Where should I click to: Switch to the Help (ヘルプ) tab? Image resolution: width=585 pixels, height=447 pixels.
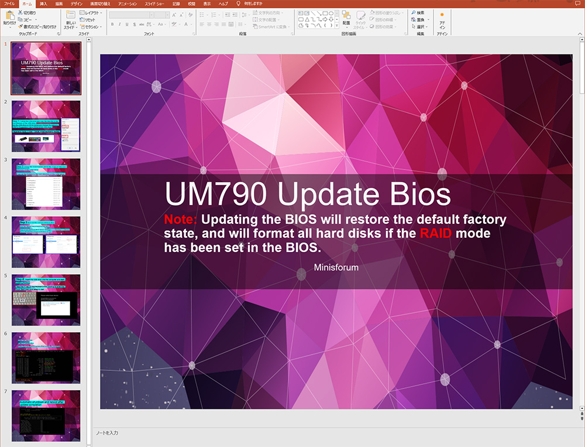223,4
